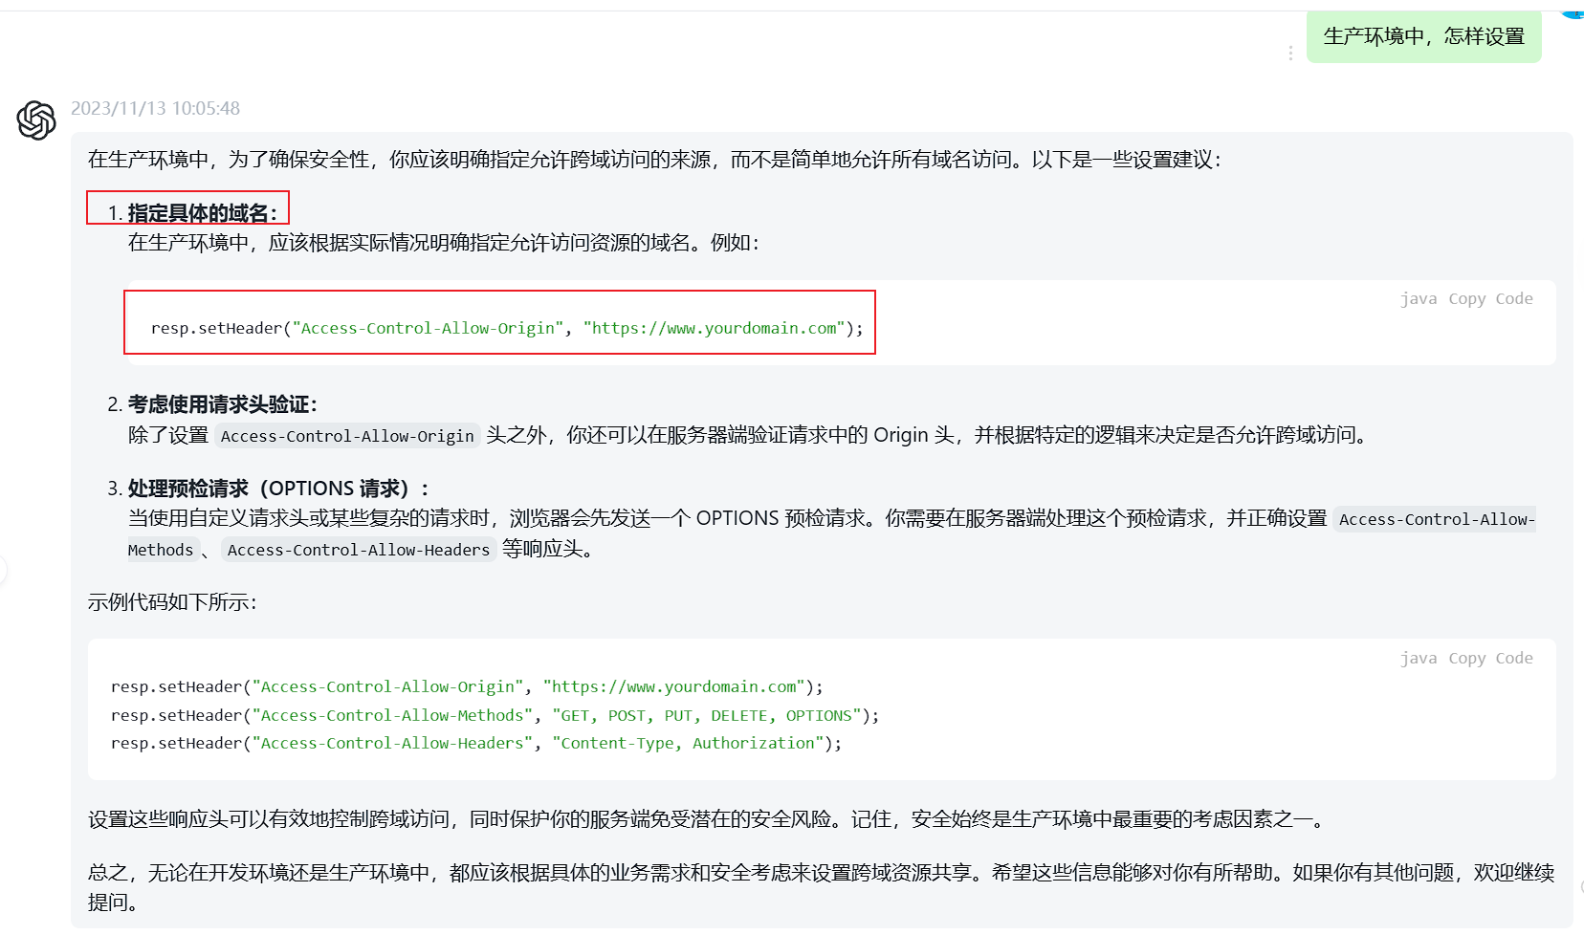This screenshot has height=935, width=1584.
Task: Copy the Access-Control-Allow-Origin code snippet
Action: [x=1465, y=298]
